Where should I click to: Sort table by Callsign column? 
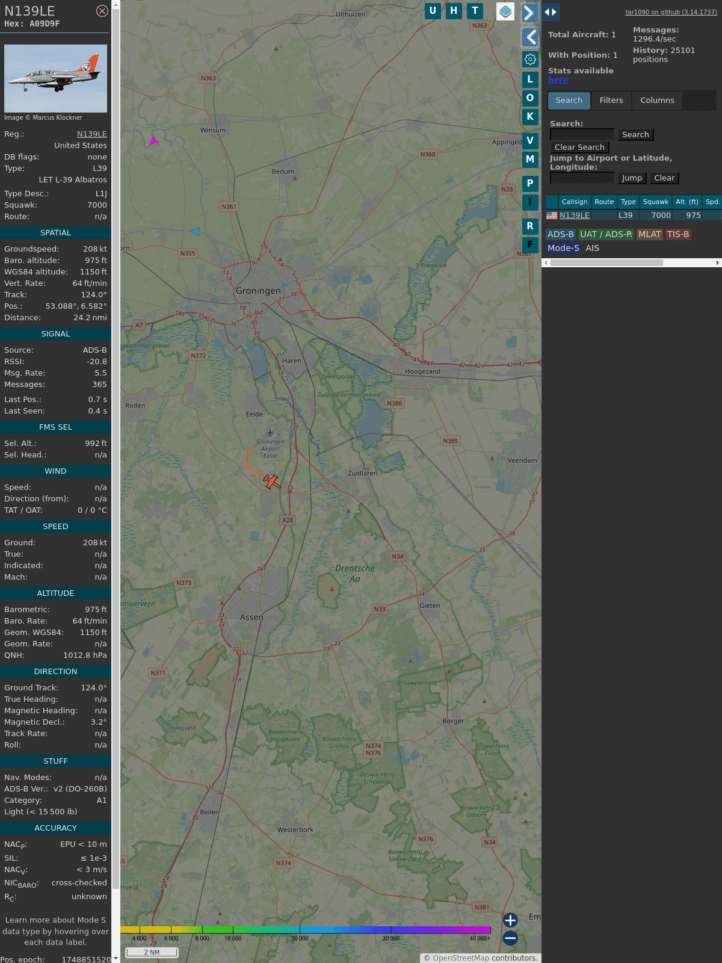(575, 202)
